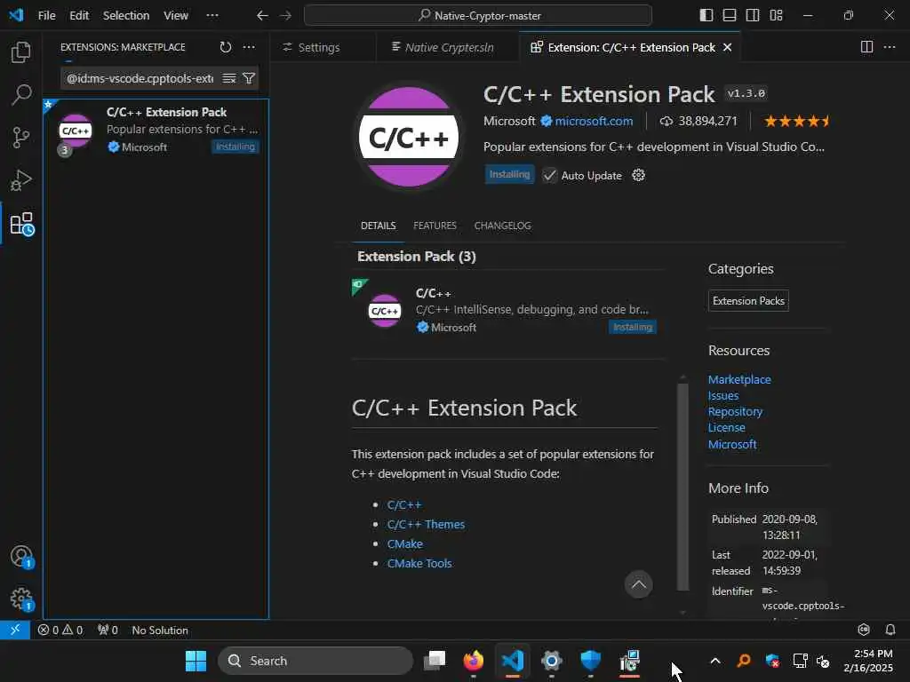Open the Accounts menu icon
910x682 pixels.
point(22,557)
